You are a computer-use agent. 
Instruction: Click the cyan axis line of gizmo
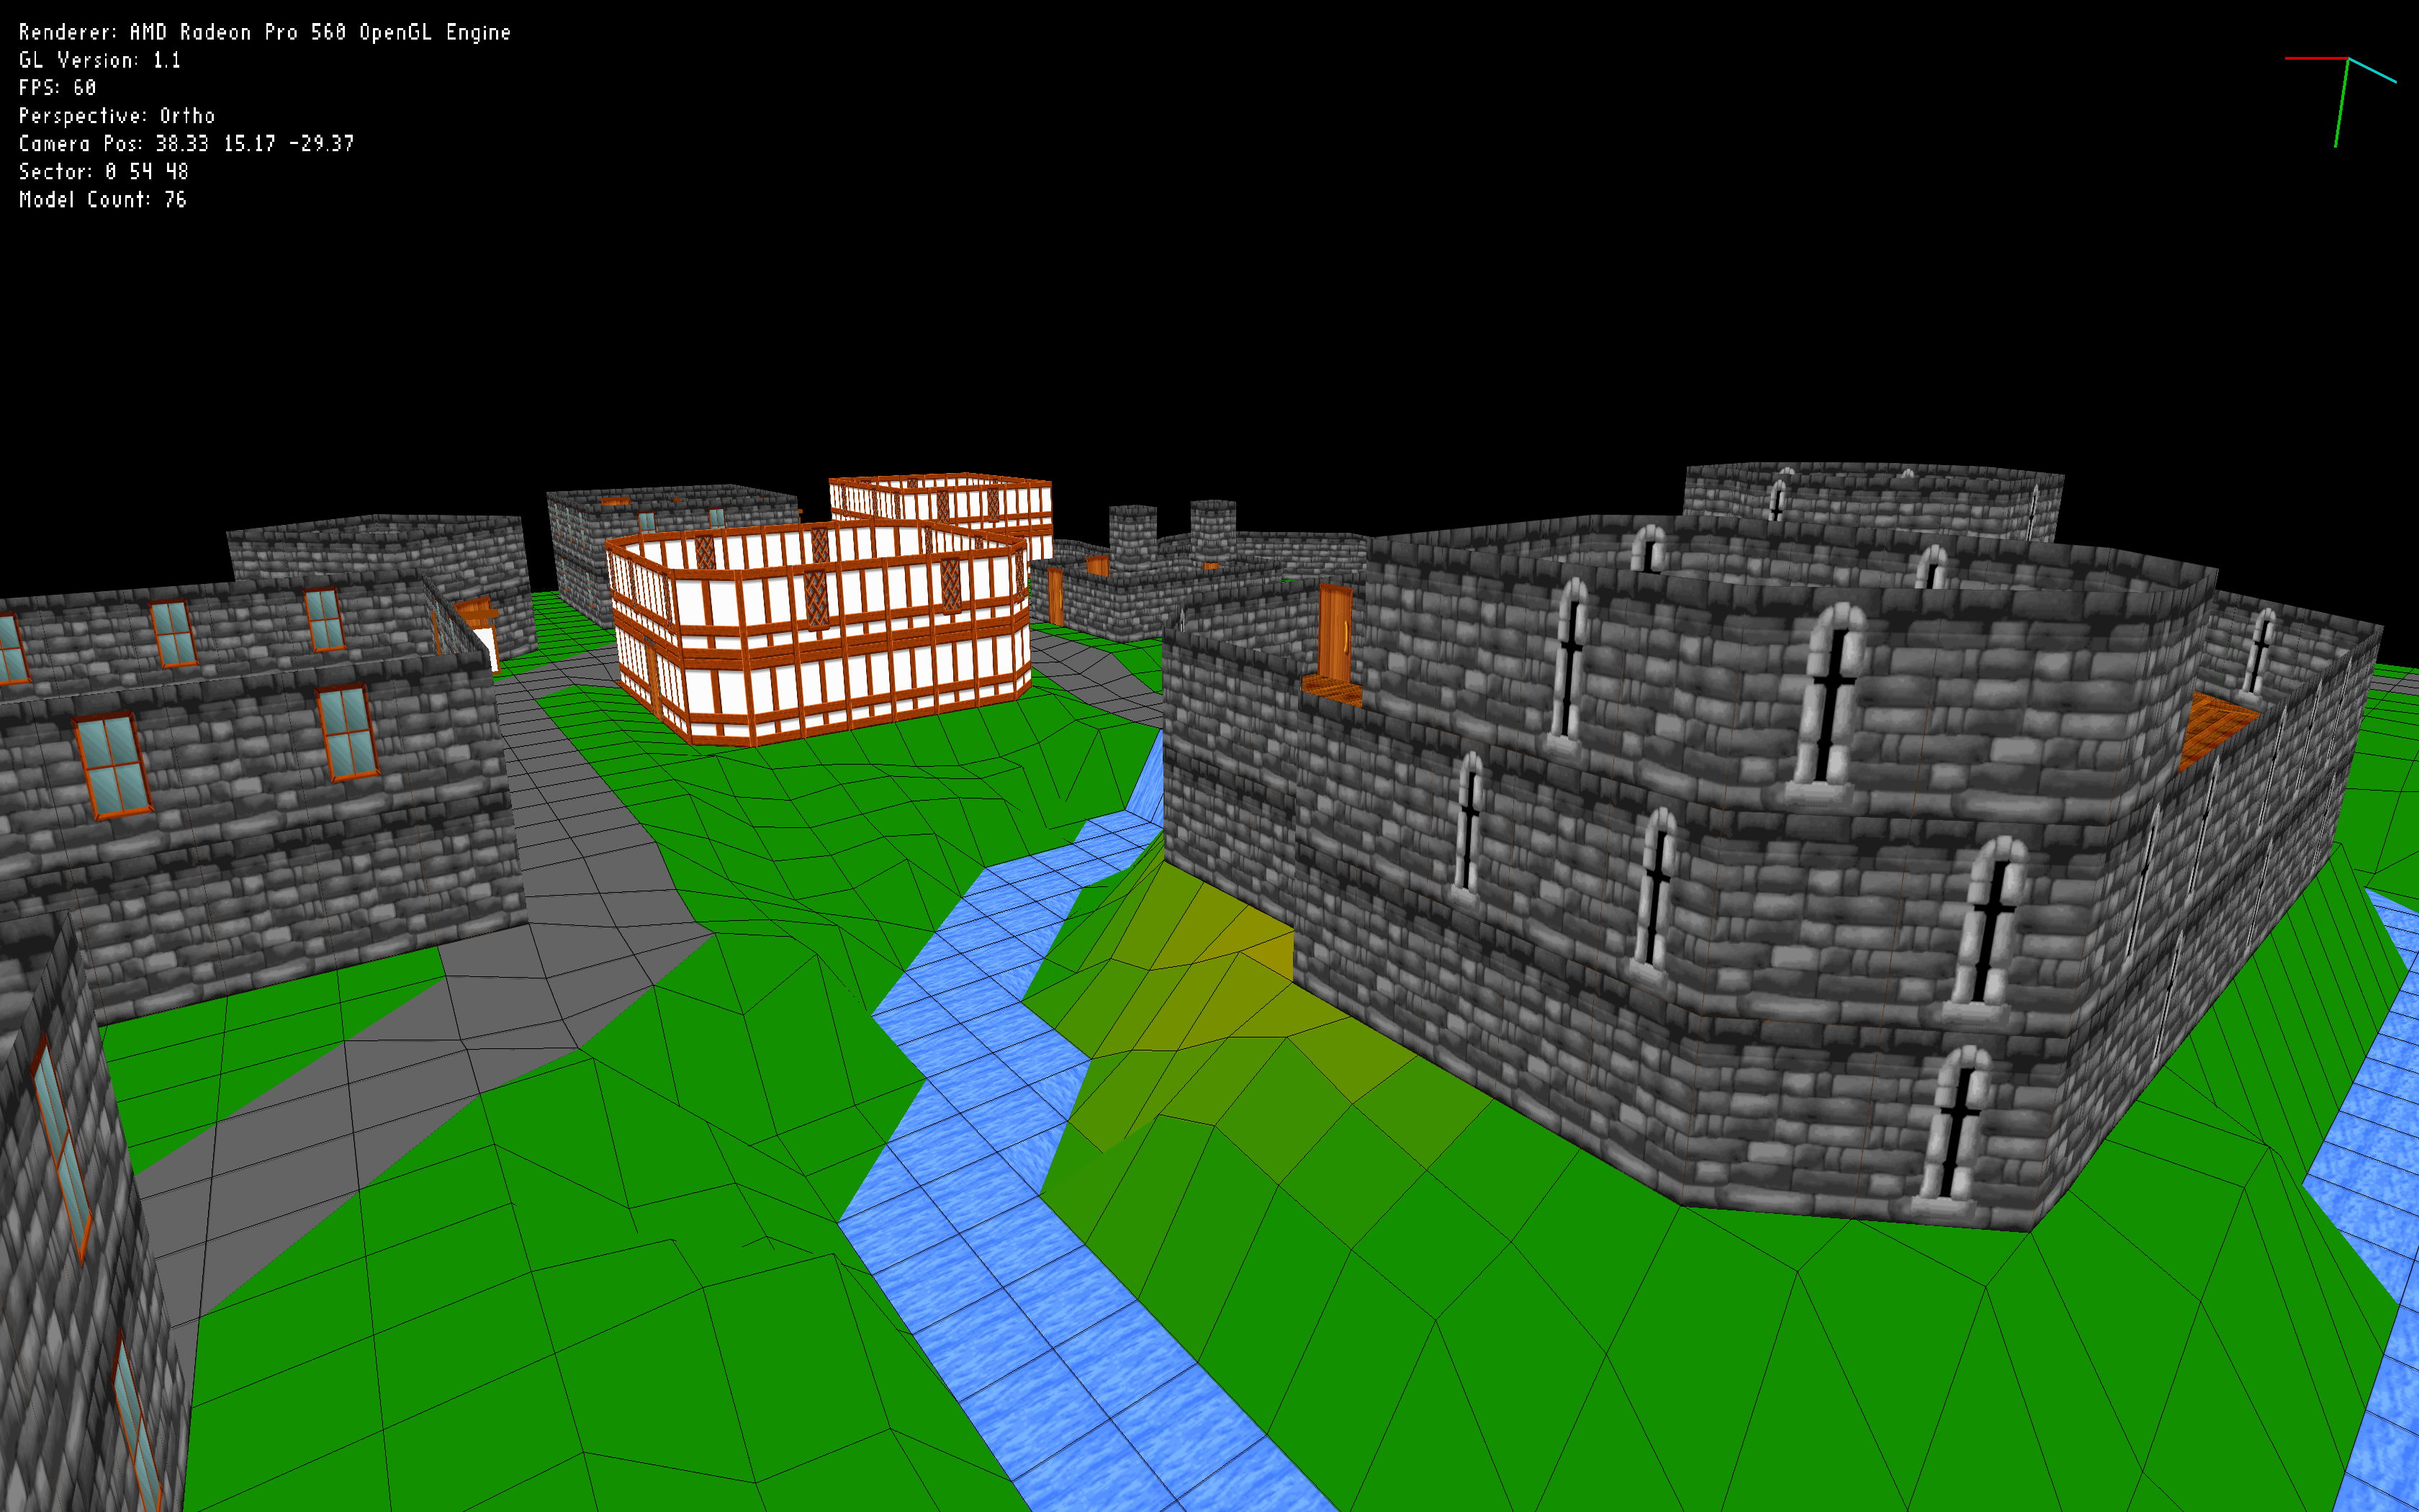(2372, 70)
